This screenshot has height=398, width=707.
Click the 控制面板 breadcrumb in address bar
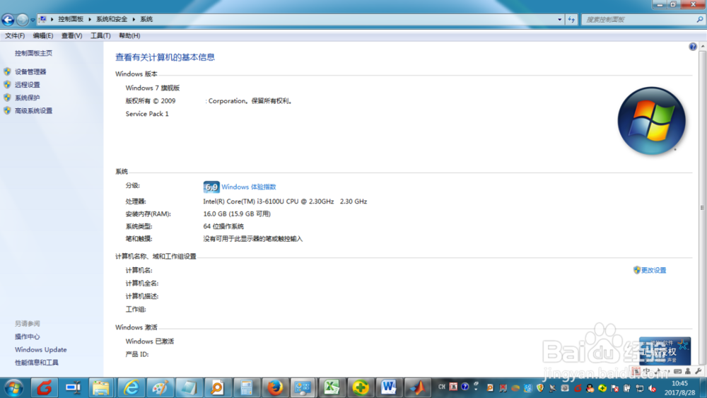click(71, 19)
